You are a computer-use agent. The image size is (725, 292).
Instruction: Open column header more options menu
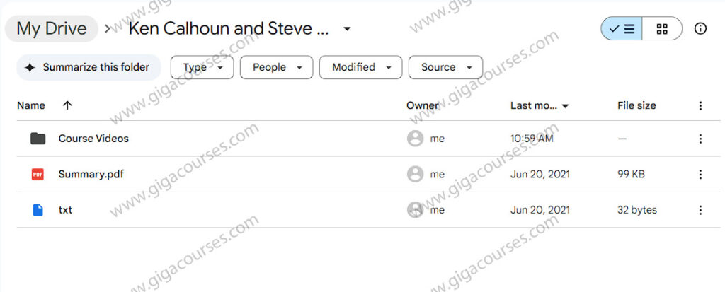coord(700,105)
